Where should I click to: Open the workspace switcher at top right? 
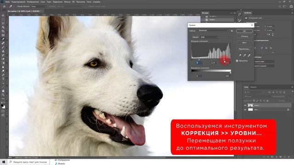(284, 6)
